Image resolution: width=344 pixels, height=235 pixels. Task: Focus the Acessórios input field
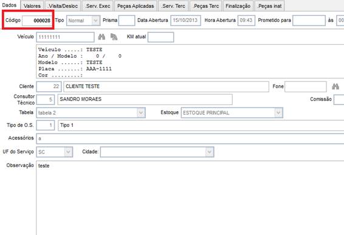pyautogui.click(x=190, y=138)
